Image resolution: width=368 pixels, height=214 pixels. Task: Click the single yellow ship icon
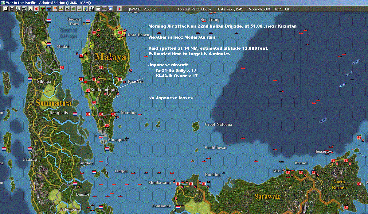pos(61,9)
